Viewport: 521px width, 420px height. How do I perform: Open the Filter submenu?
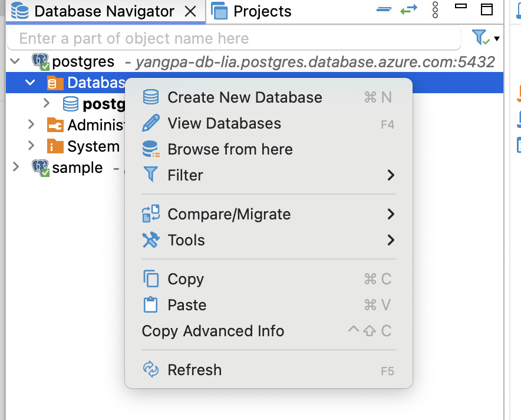tap(269, 175)
